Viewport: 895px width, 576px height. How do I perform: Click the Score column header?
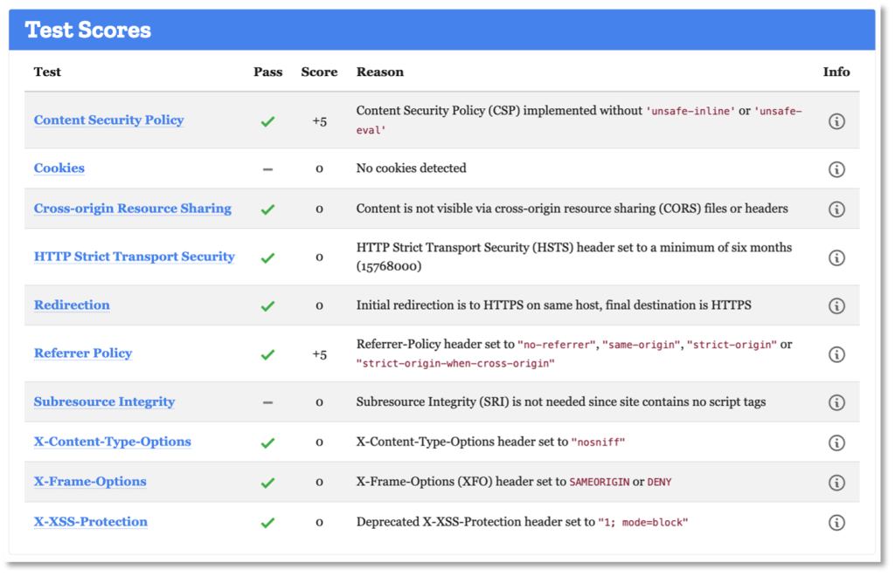(x=319, y=72)
